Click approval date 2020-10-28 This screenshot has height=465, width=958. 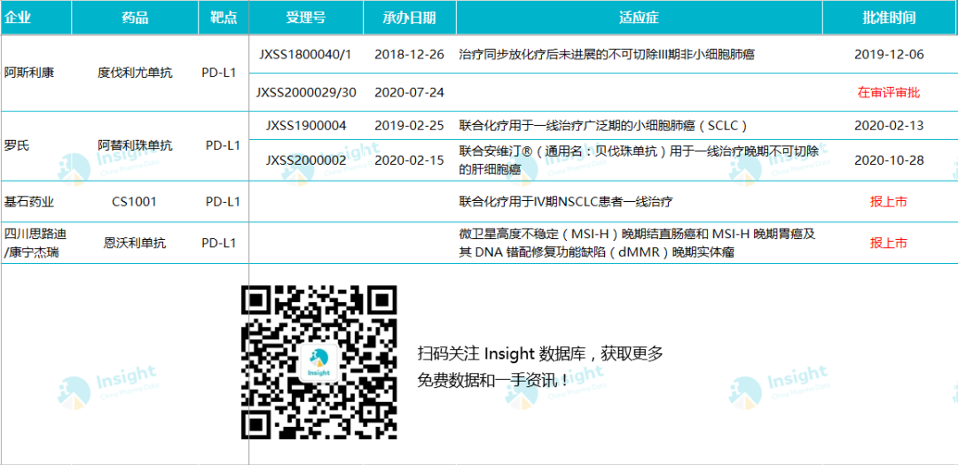(x=889, y=160)
